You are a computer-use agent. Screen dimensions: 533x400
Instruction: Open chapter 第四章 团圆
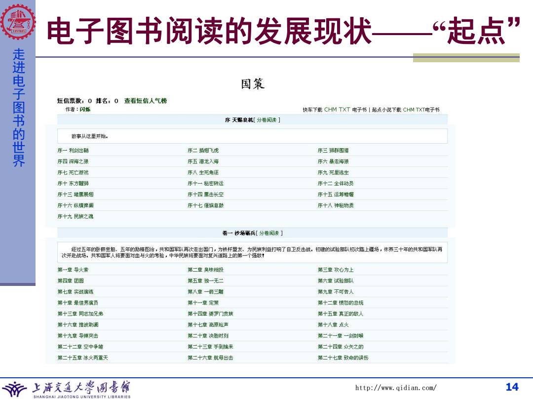[x=71, y=280]
